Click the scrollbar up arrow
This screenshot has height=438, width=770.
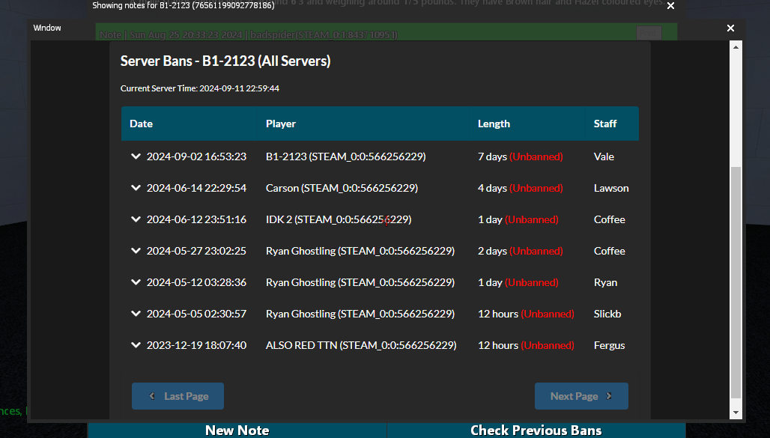click(x=736, y=47)
